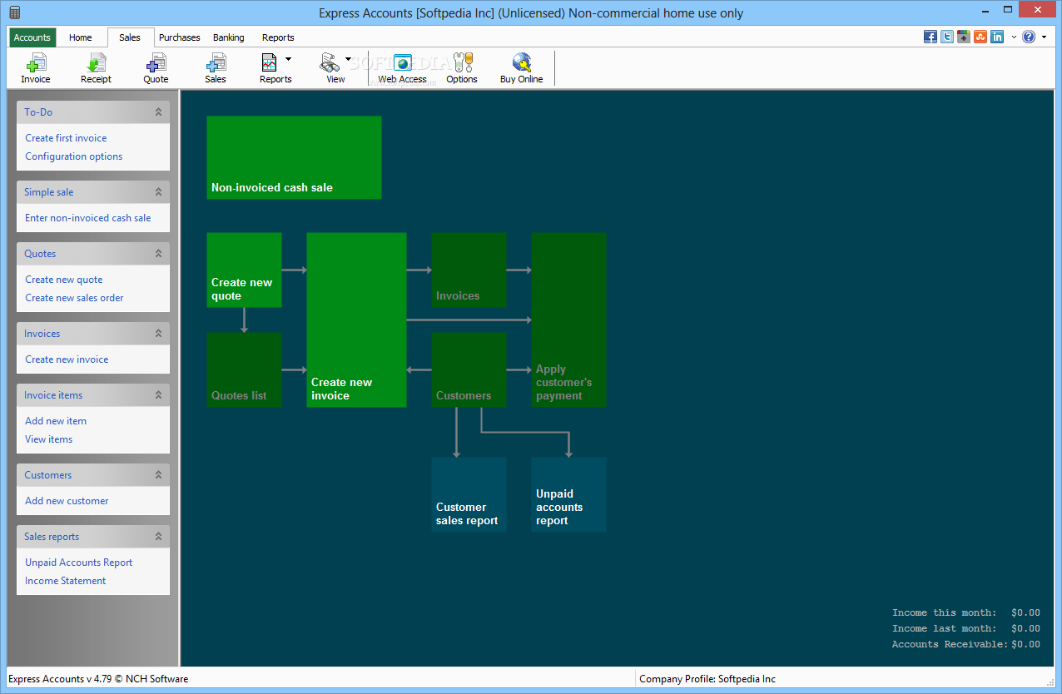Select the Sales tab

point(130,37)
